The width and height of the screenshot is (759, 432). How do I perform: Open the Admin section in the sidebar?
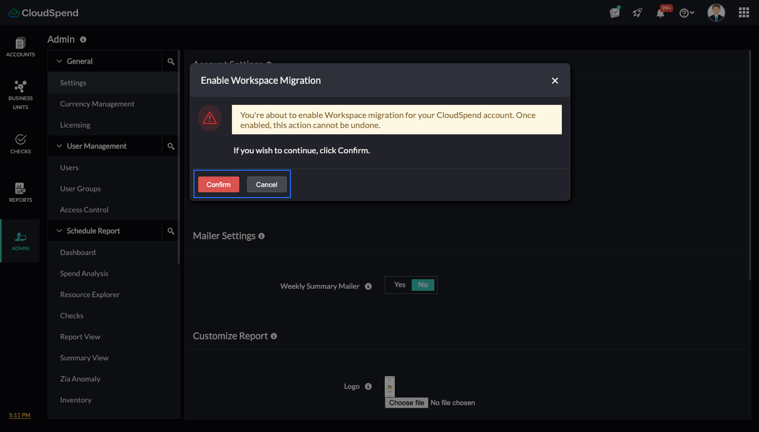click(20, 241)
